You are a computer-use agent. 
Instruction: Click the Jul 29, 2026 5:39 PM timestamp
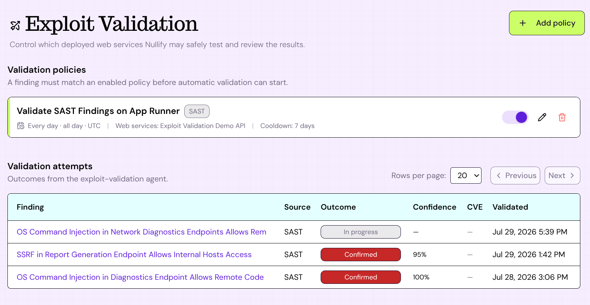pyautogui.click(x=530, y=232)
